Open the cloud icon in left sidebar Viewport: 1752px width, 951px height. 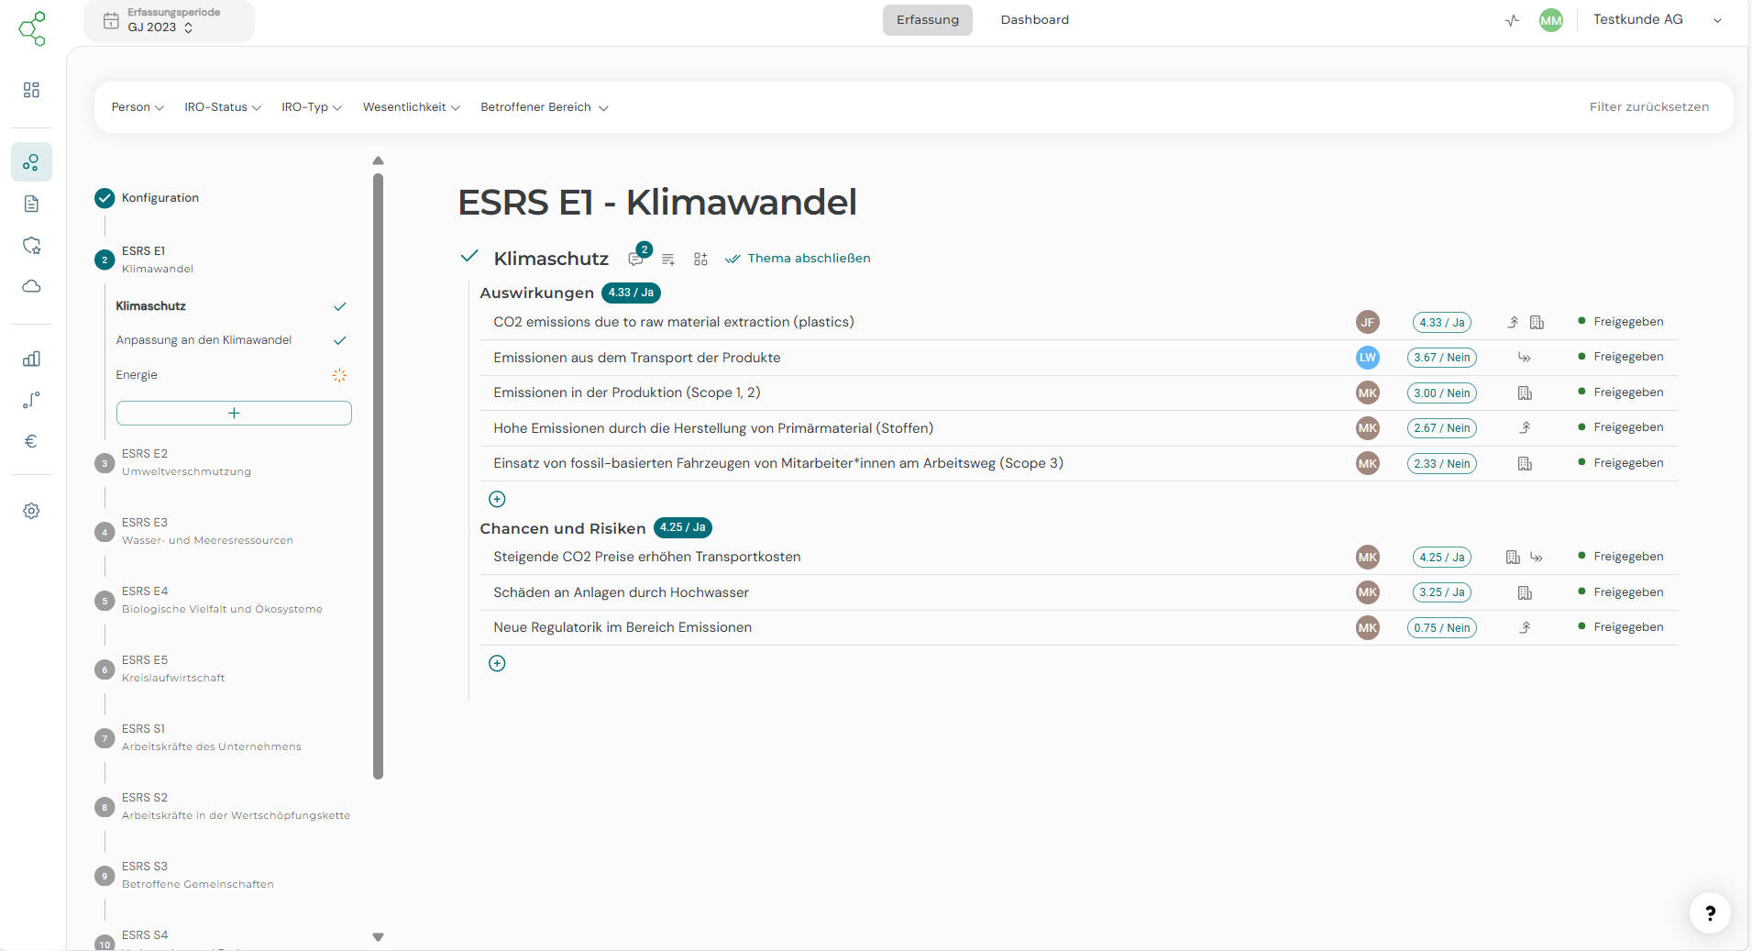click(31, 286)
